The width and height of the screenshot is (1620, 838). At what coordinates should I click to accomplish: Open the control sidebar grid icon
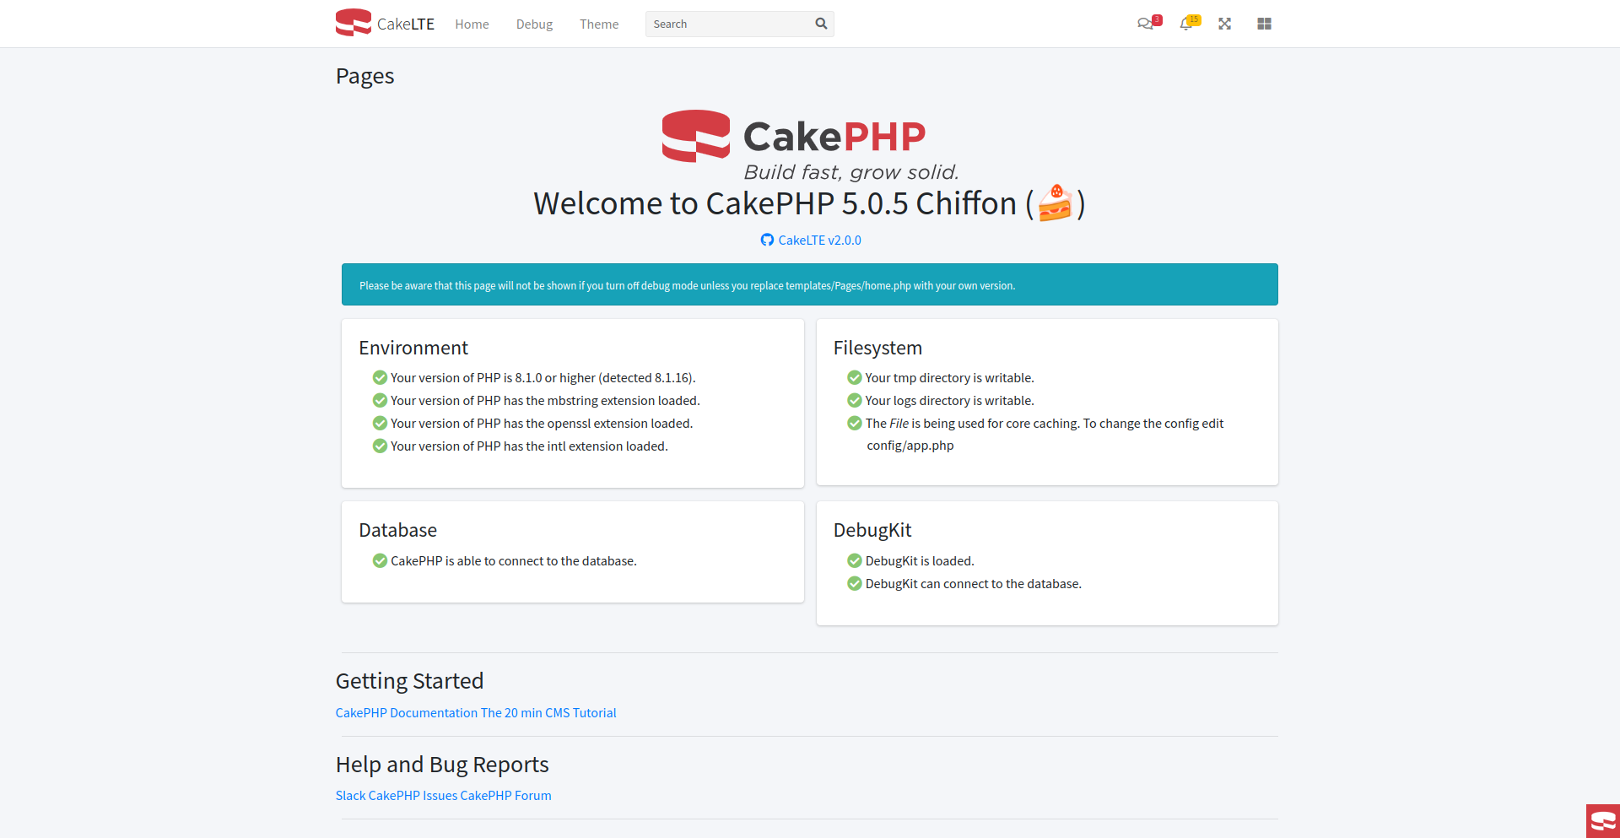point(1264,24)
